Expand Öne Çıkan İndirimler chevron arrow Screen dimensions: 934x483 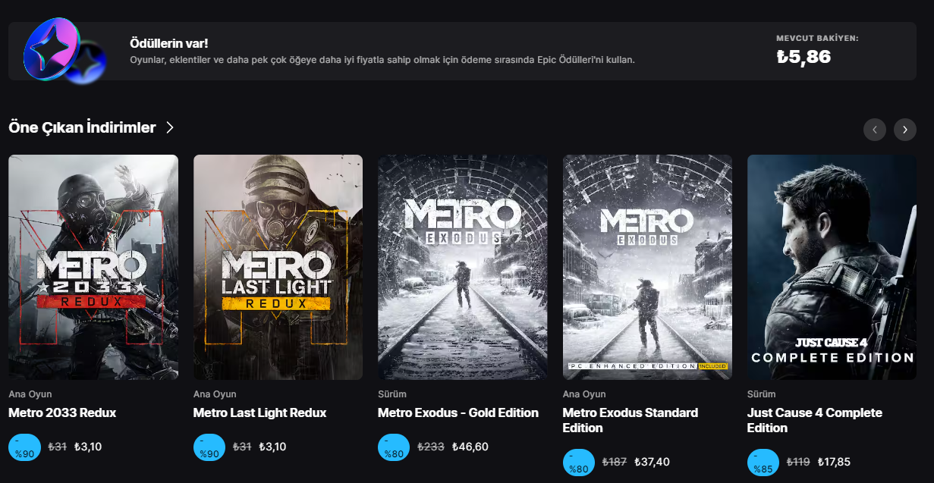point(170,127)
